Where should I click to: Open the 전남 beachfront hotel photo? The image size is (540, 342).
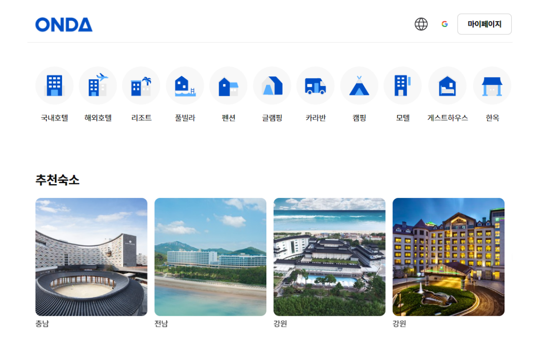coord(210,257)
